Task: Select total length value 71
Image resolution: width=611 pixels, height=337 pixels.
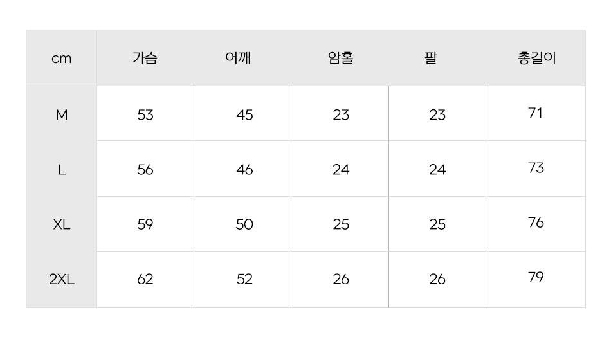Action: point(536,113)
